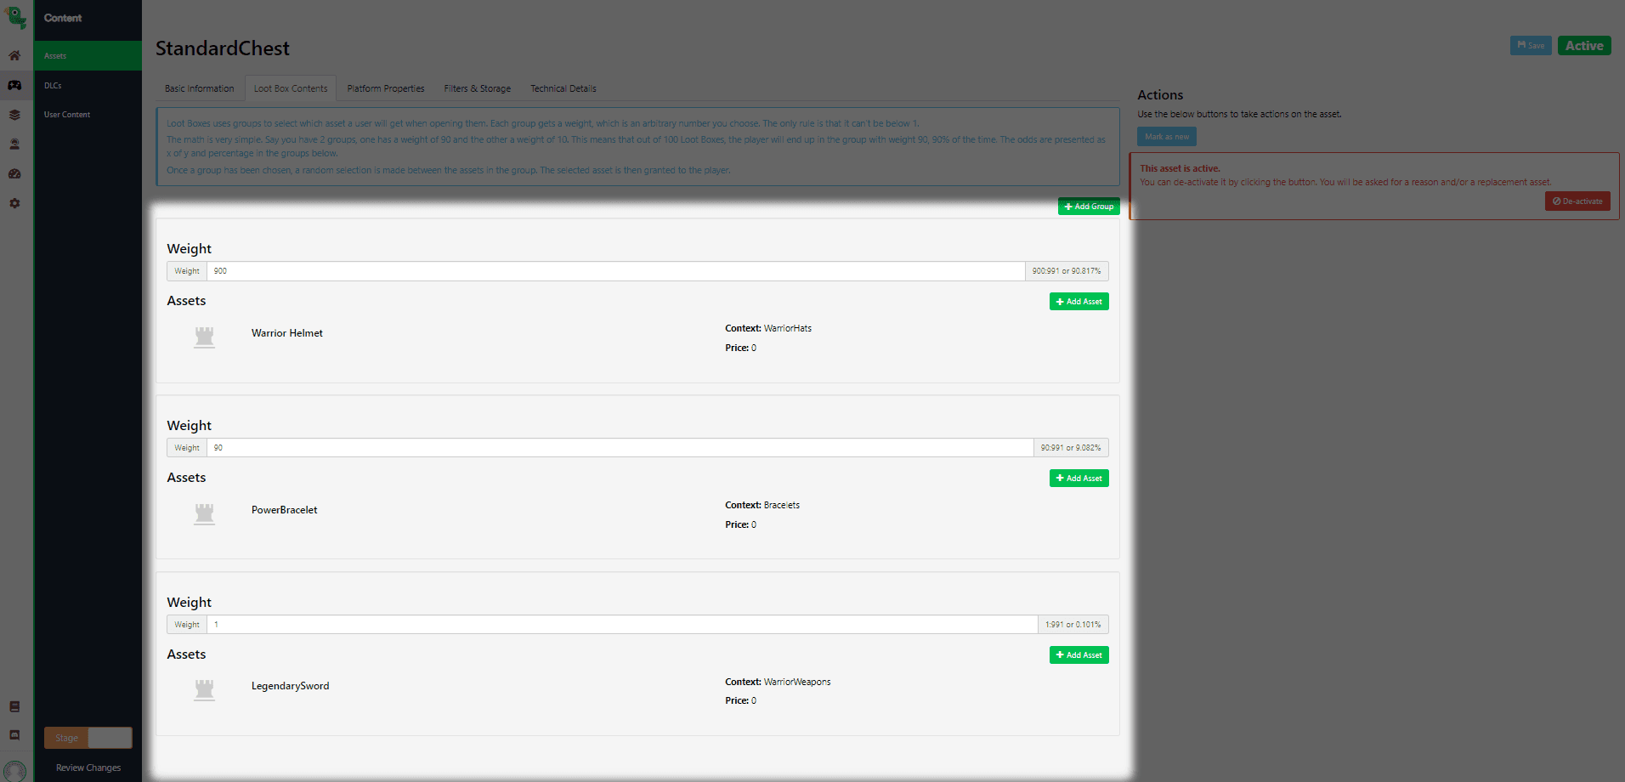This screenshot has width=1625, height=782.
Task: Select the PowerBracelet asset name
Action: click(285, 510)
